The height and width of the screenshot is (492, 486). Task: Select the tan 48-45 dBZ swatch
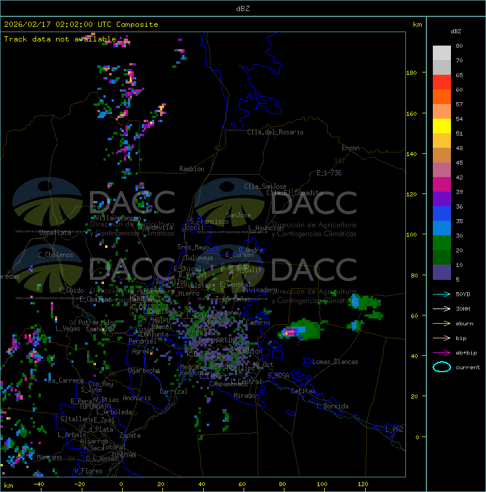coord(442,155)
